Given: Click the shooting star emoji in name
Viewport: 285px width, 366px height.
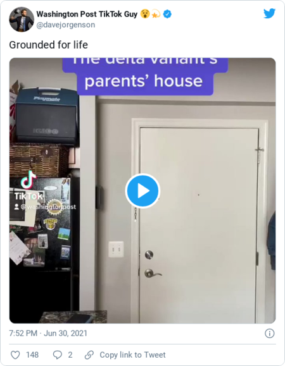Looking at the screenshot, I should click(x=156, y=15).
